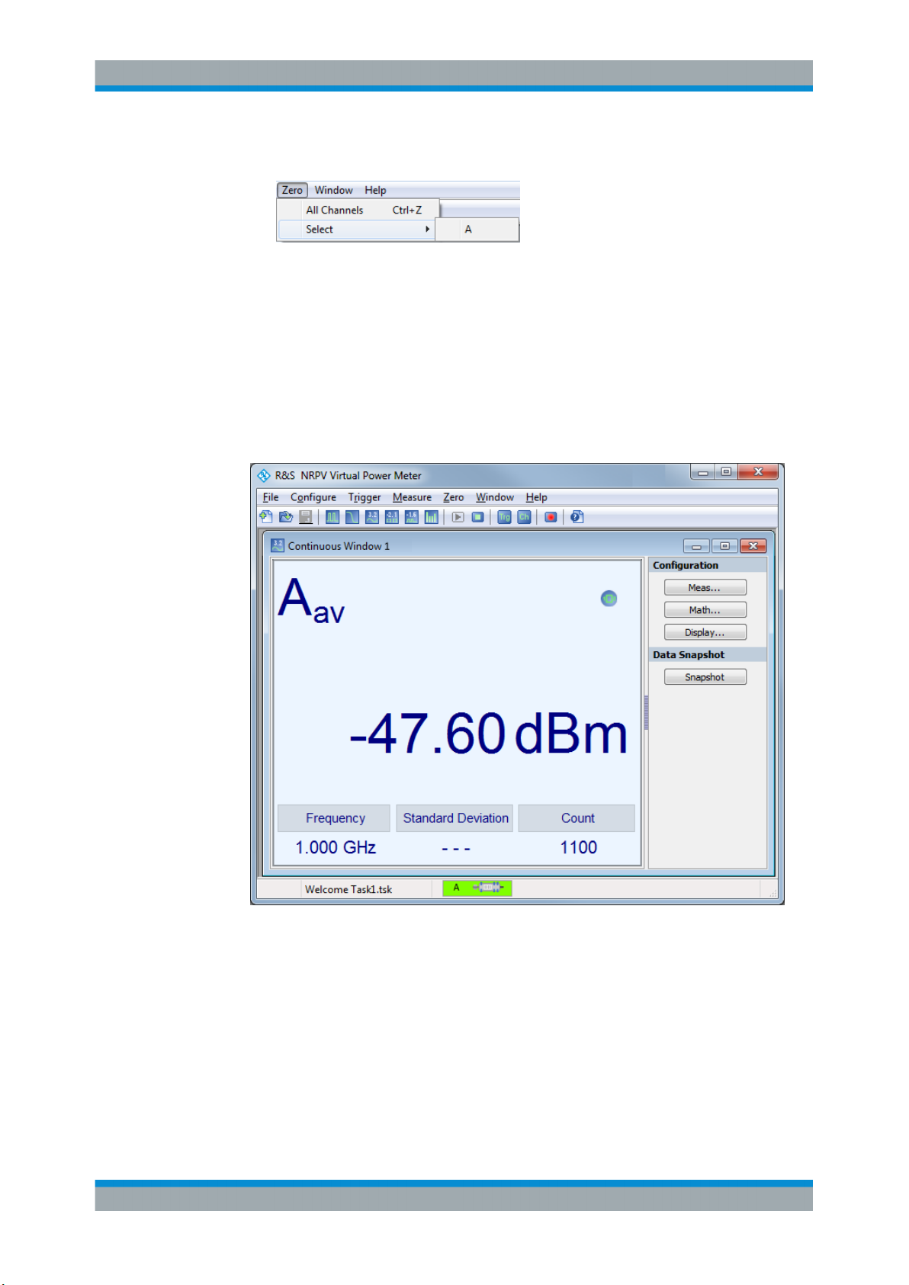Click the -47.60 dBm power reading
This screenshot has width=909, height=1285.
pos(488,734)
